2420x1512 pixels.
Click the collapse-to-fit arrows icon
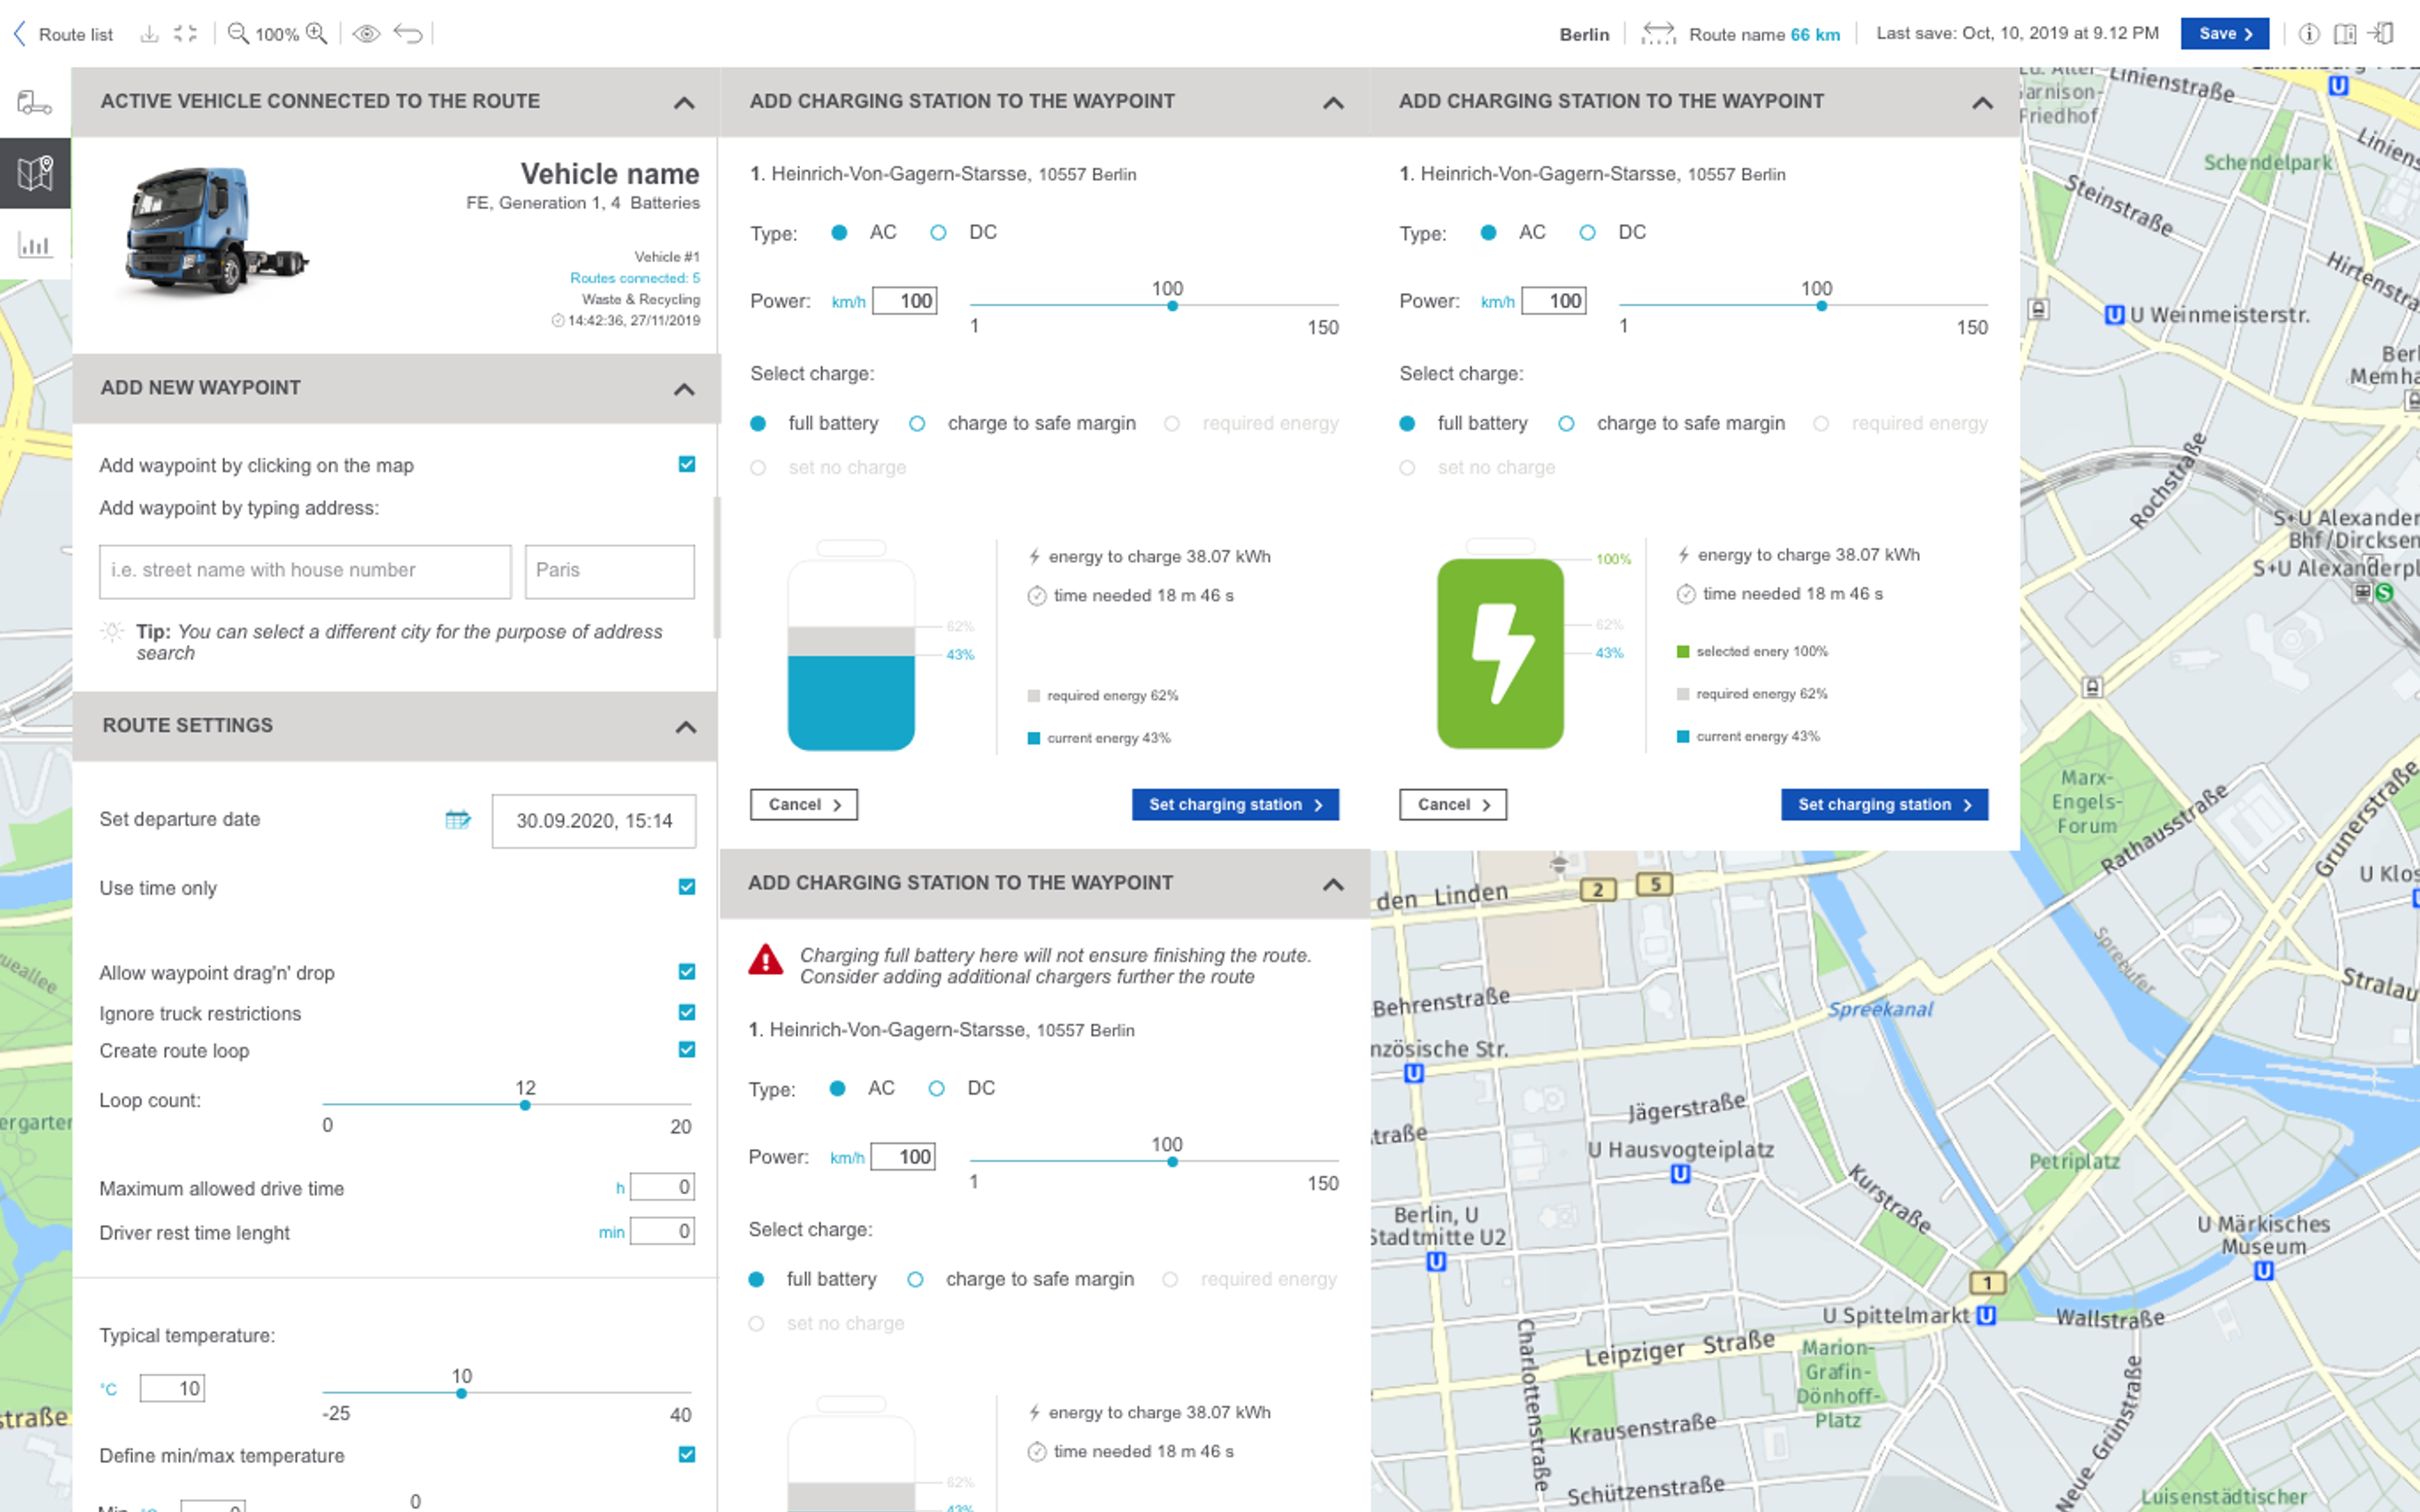click(x=185, y=34)
